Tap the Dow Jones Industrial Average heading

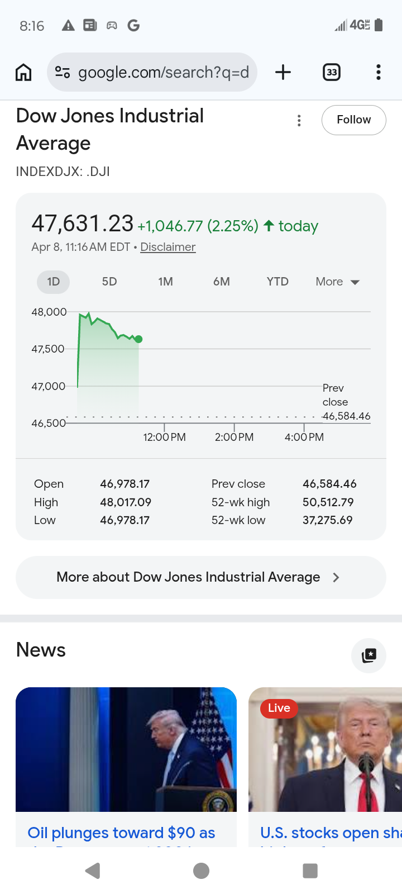pos(110,129)
